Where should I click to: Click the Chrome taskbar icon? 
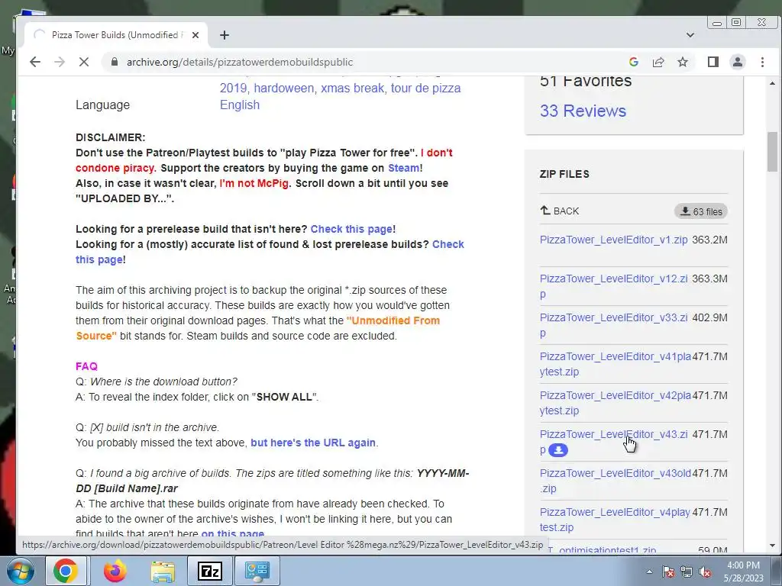[x=66, y=571]
